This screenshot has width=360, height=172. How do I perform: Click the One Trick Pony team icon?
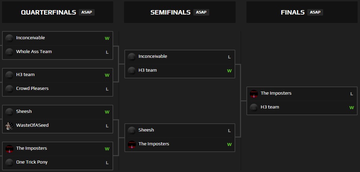point(9,163)
